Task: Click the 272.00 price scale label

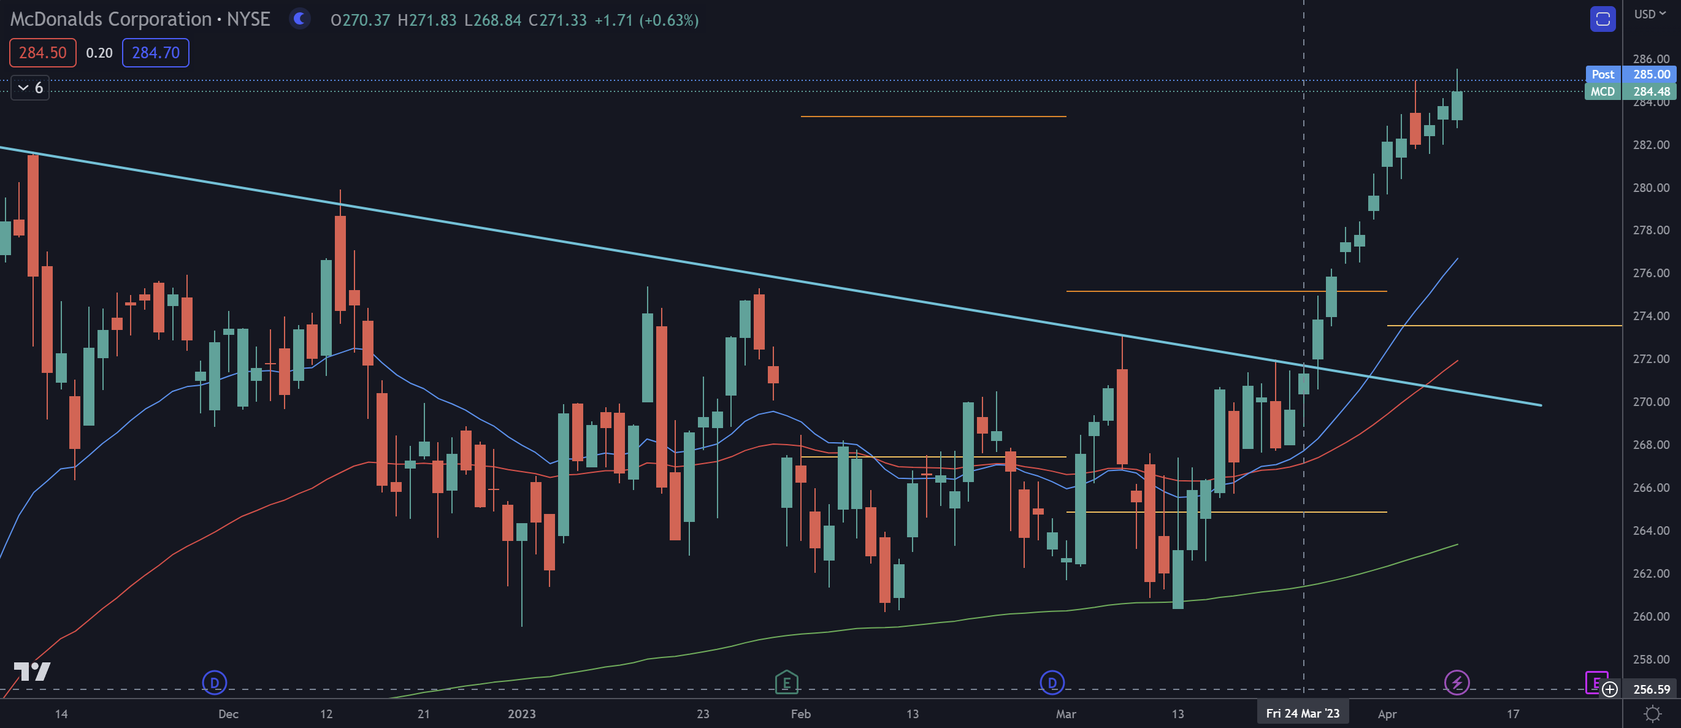Action: point(1651,359)
